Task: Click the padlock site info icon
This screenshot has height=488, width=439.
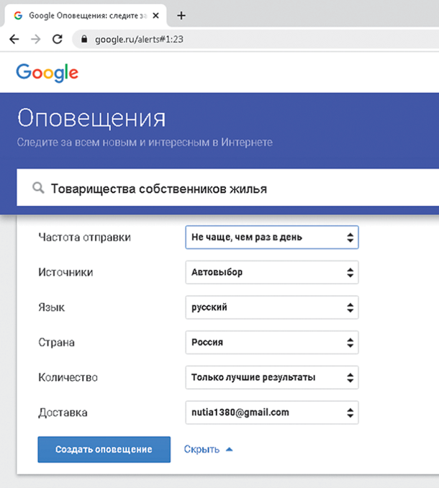Action: coord(86,40)
